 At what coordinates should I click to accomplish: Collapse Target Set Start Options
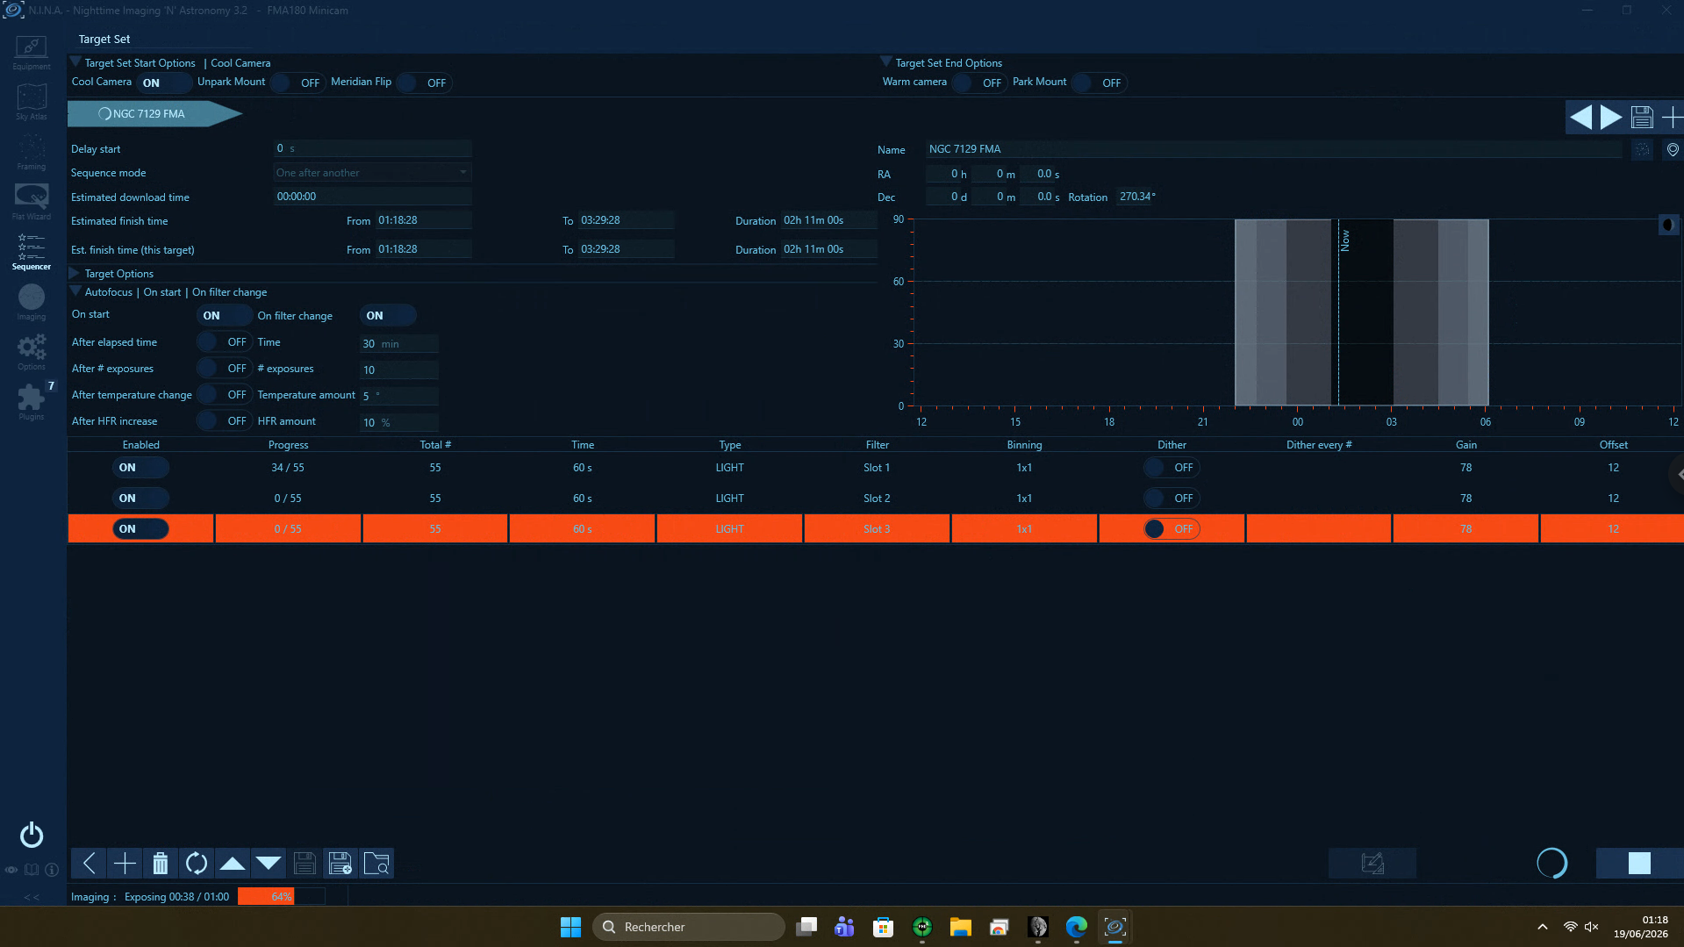click(76, 62)
